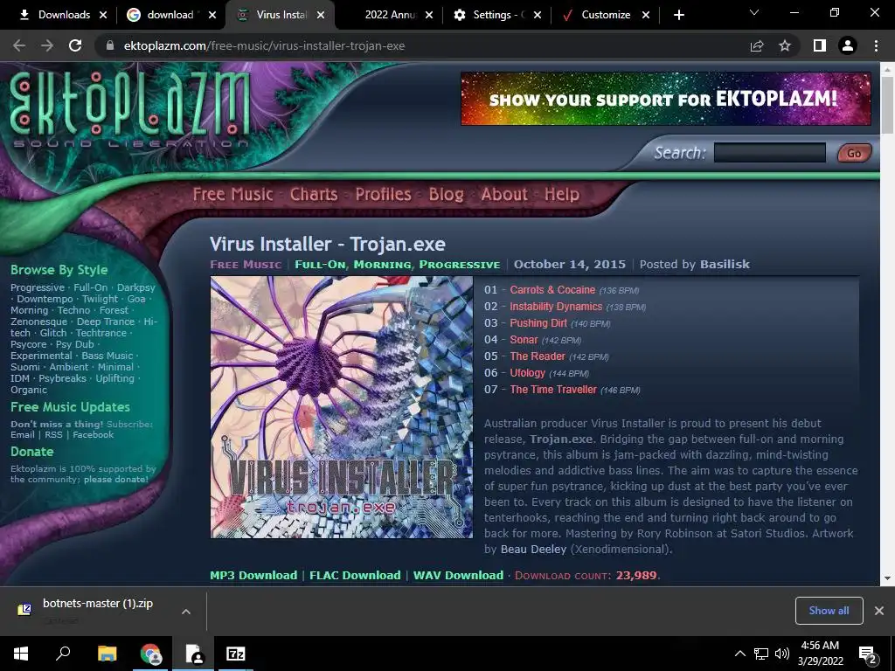The height and width of the screenshot is (671, 895).
Task: Open 7-Zip from the taskbar
Action: point(236,654)
